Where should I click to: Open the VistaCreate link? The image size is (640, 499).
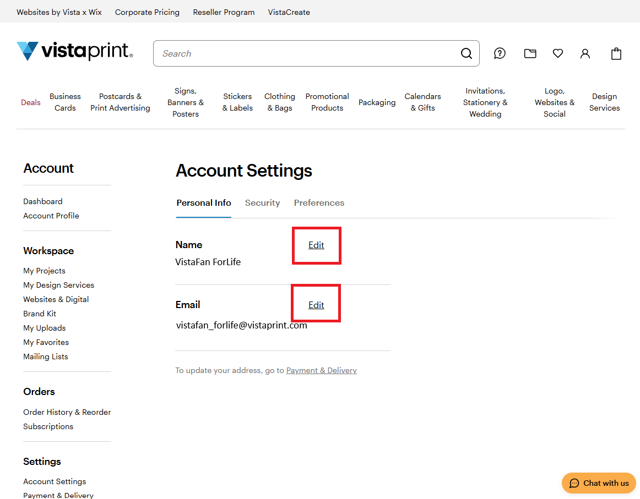pos(289,12)
